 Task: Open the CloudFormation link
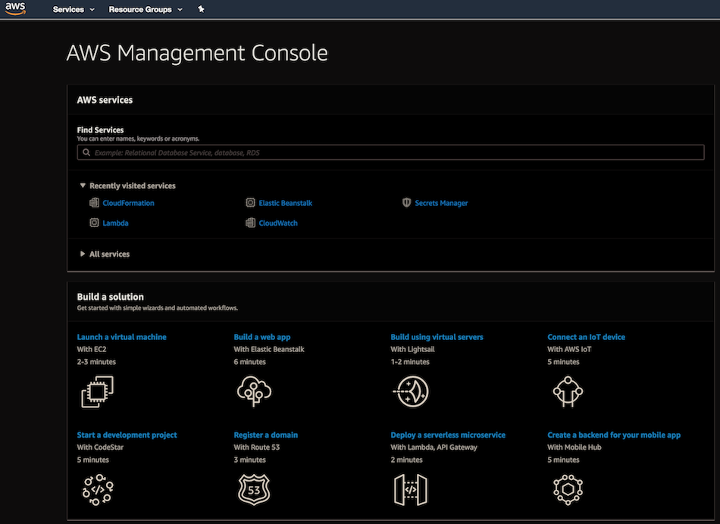pos(128,203)
